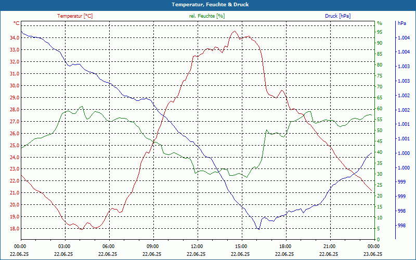Click the 30,0 temperature axis tick
416x260 pixels.
coord(15,86)
